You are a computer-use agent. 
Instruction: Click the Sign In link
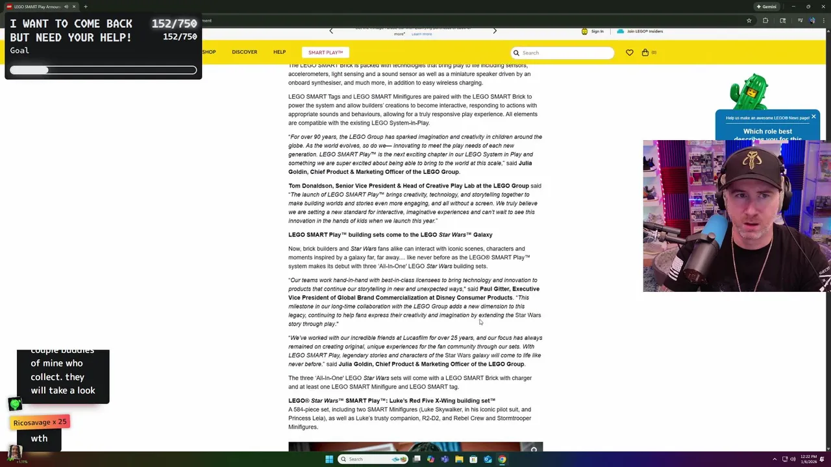[597, 31]
